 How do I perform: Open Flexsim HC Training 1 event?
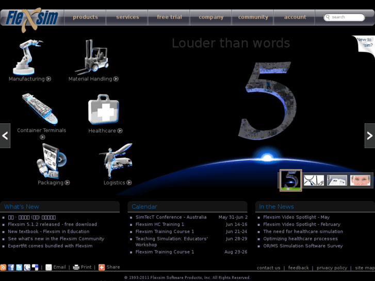tap(160, 224)
